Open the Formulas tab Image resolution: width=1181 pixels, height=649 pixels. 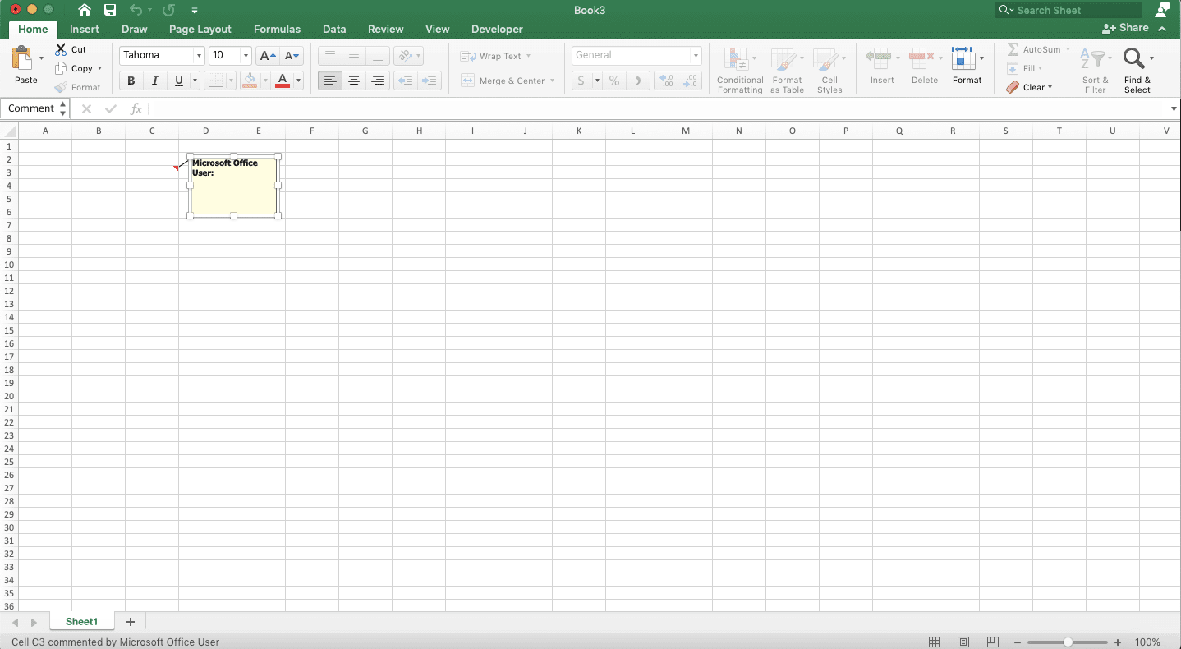pos(277,29)
